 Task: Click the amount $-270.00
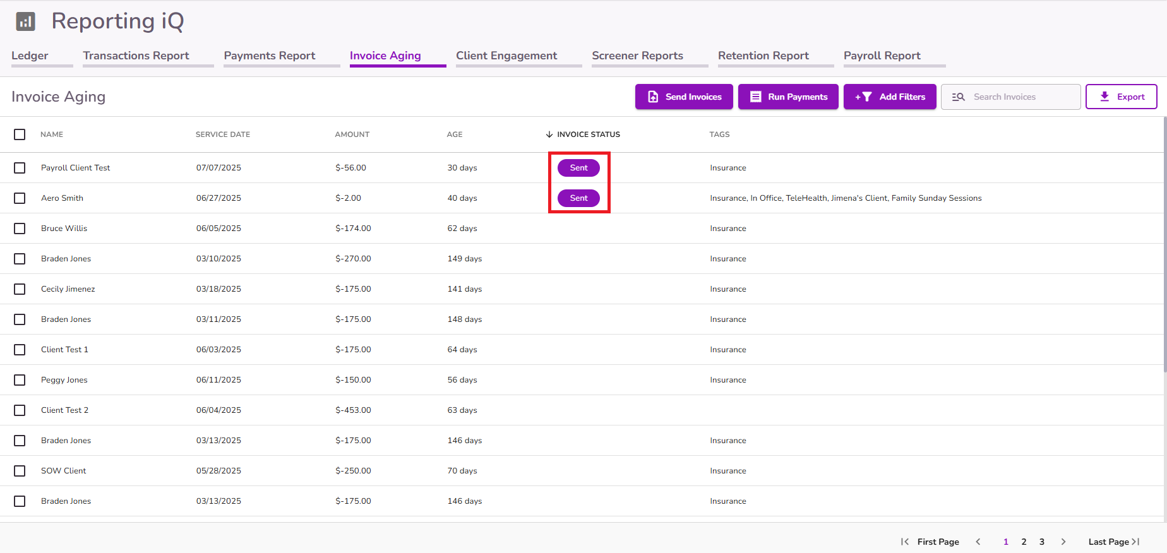point(353,259)
